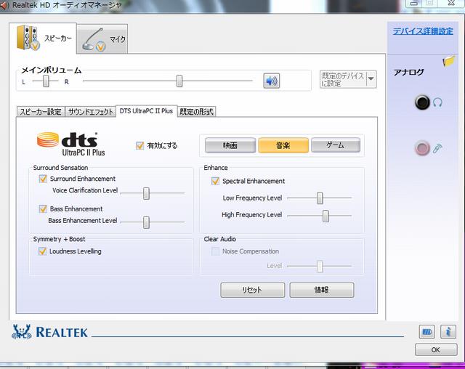Viewport: 465px width, 369px height.
Task: Toggle Loudness Levelling checkbox
Action: coord(42,251)
